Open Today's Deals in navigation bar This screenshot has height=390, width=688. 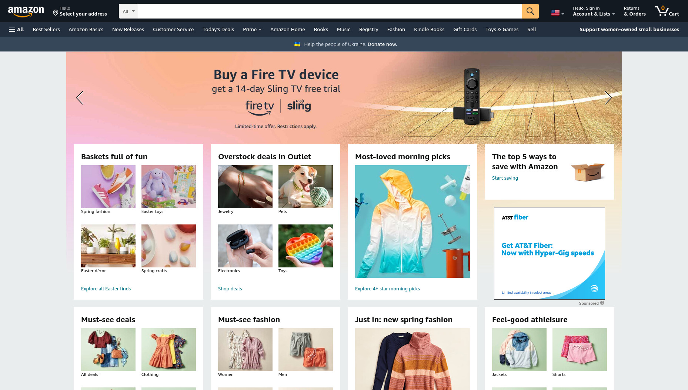click(x=218, y=29)
